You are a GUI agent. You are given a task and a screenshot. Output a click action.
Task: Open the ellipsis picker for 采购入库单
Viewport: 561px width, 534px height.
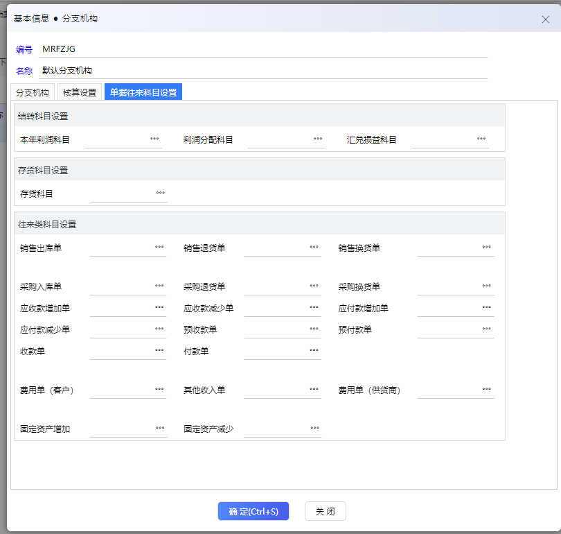click(x=159, y=286)
